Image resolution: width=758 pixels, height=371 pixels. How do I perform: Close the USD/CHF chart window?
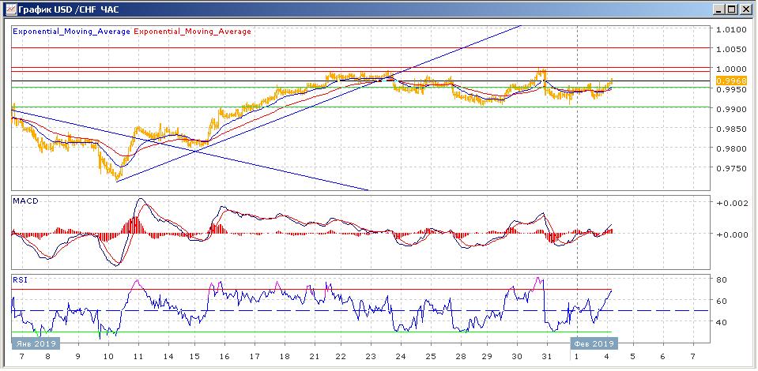click(x=745, y=9)
